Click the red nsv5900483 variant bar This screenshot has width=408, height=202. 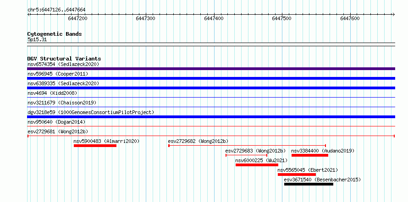(x=95, y=146)
